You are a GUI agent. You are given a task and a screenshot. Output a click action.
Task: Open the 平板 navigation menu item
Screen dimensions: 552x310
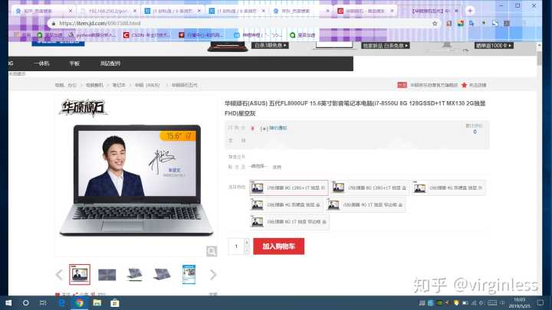coord(74,64)
